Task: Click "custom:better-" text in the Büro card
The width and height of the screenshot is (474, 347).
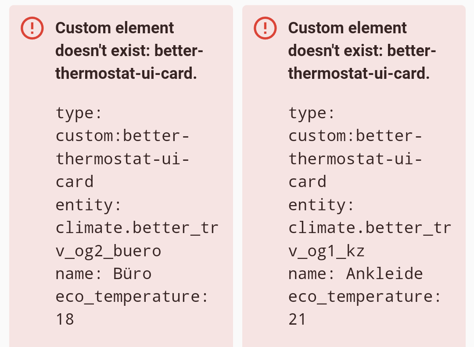Action: click(122, 136)
